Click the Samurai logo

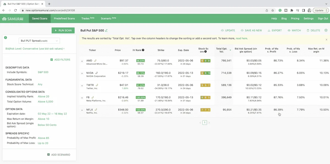pos(13,19)
